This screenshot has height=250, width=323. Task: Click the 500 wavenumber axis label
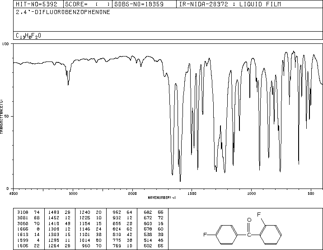tap(311, 193)
